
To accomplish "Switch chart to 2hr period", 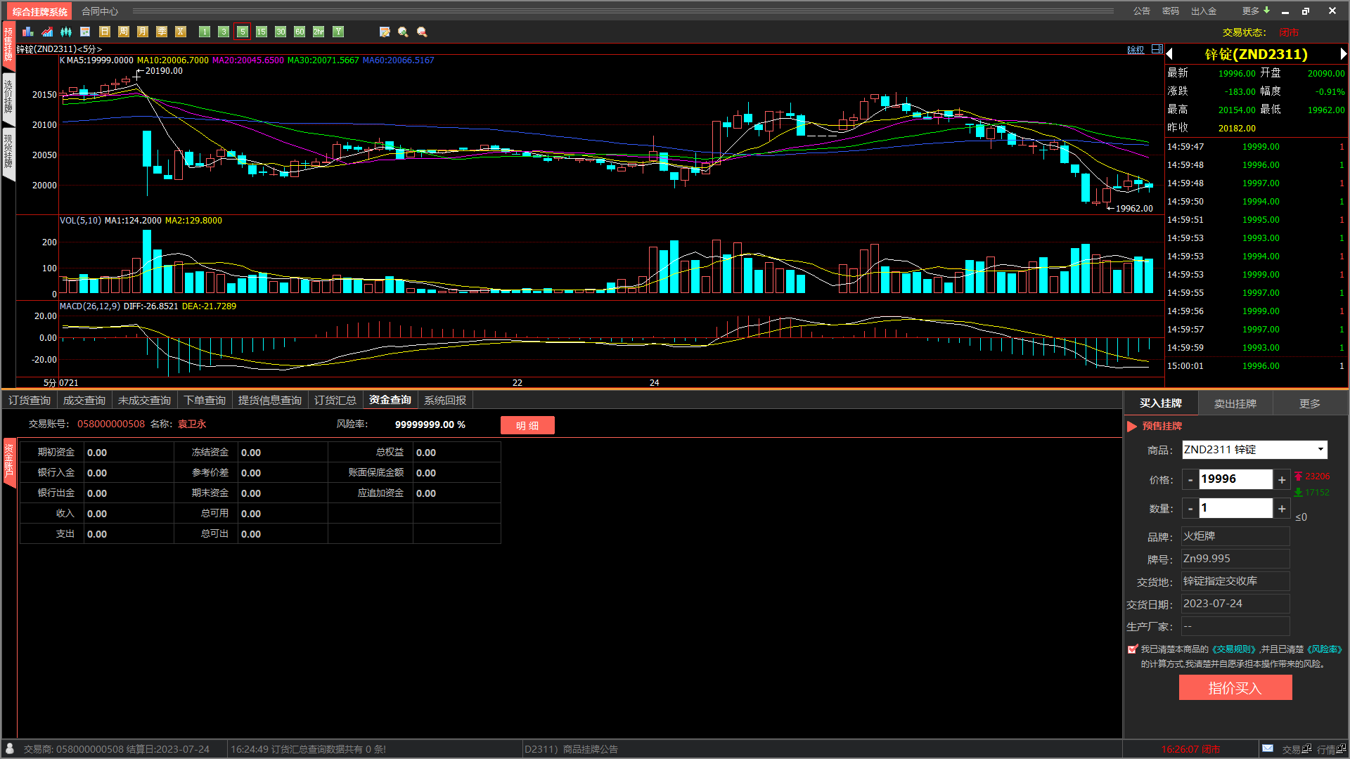I will click(x=319, y=32).
